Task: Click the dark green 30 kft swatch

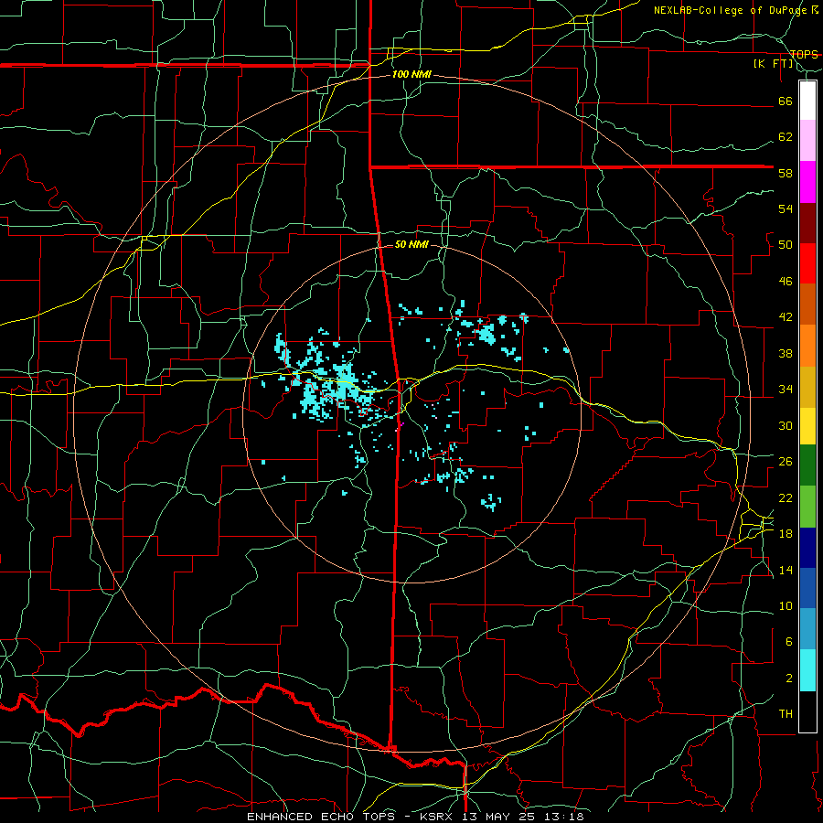Action: 807,465
